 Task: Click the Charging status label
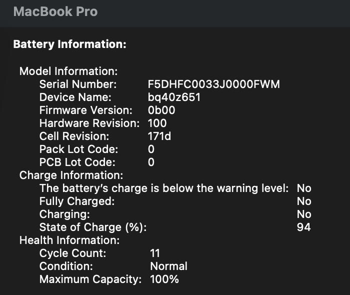[64, 214]
